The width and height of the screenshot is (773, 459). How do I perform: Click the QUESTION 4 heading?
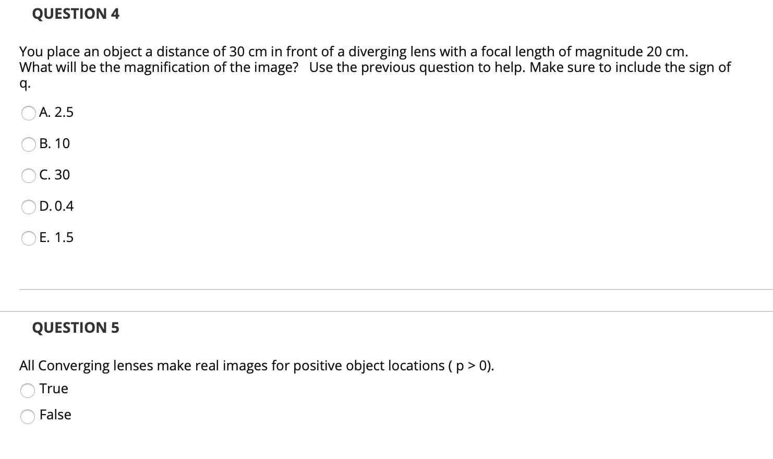click(76, 14)
